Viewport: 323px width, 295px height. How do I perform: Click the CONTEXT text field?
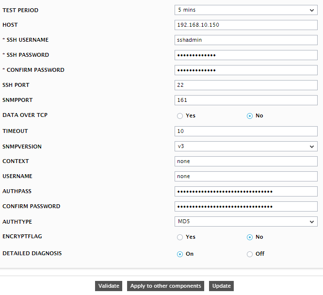tap(246, 161)
